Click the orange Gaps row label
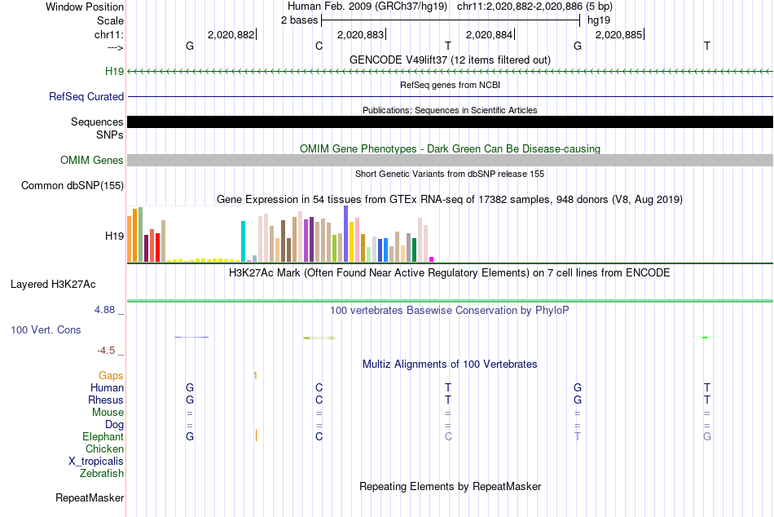 coord(111,376)
